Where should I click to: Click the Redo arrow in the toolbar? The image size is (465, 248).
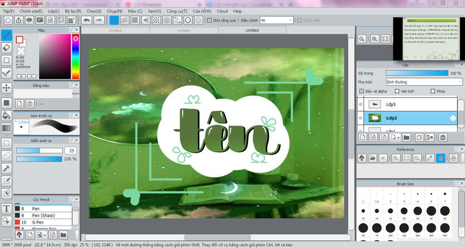point(99,20)
